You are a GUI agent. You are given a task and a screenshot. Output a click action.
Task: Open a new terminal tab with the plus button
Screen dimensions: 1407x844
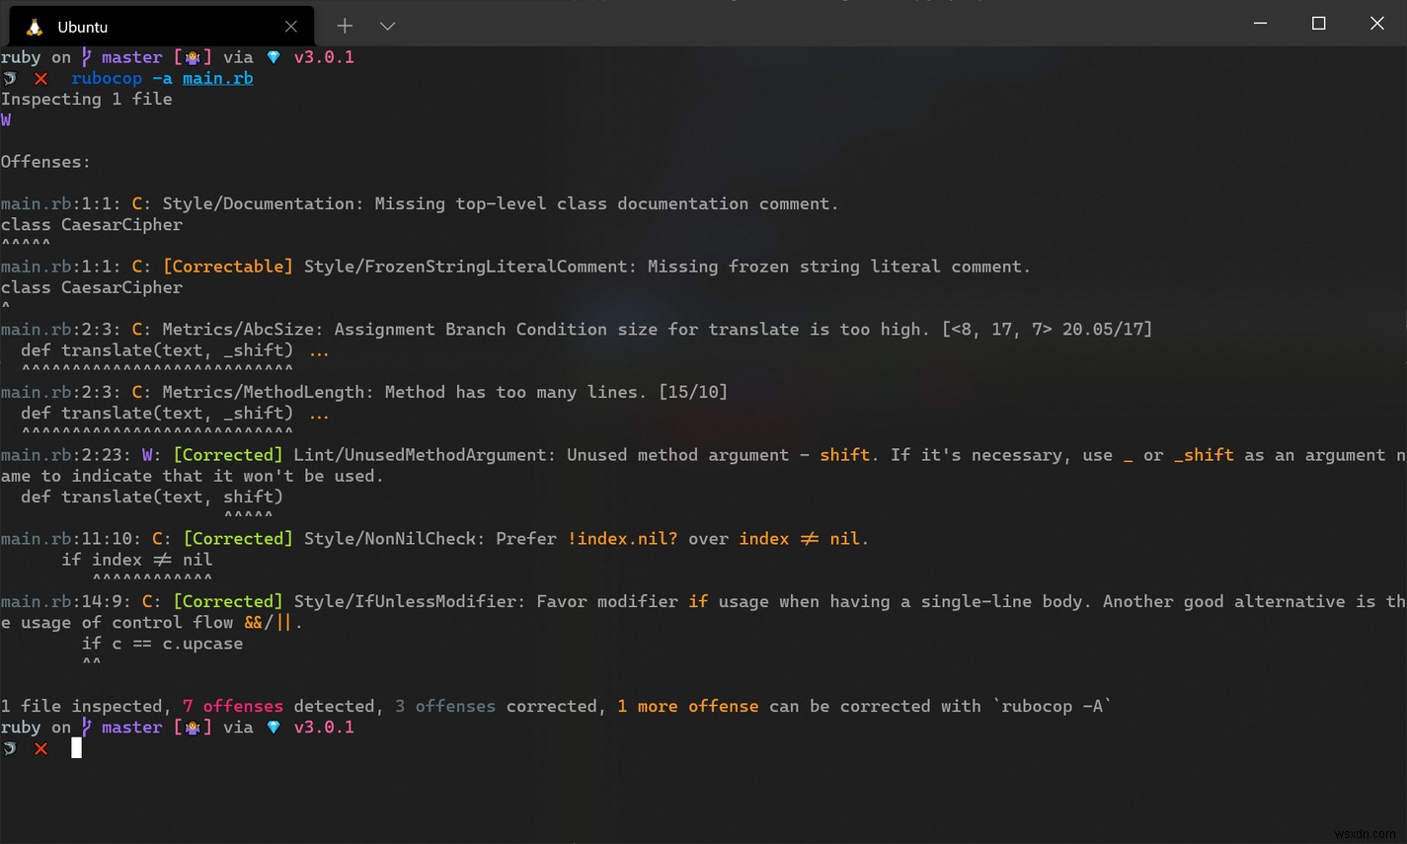click(344, 25)
